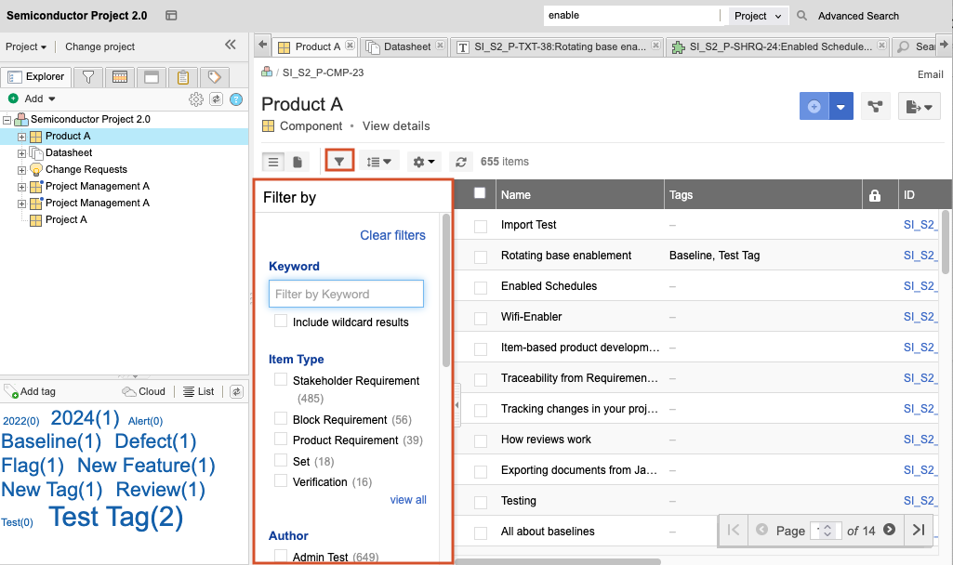Click the Filter by Keyword field

tap(346, 294)
